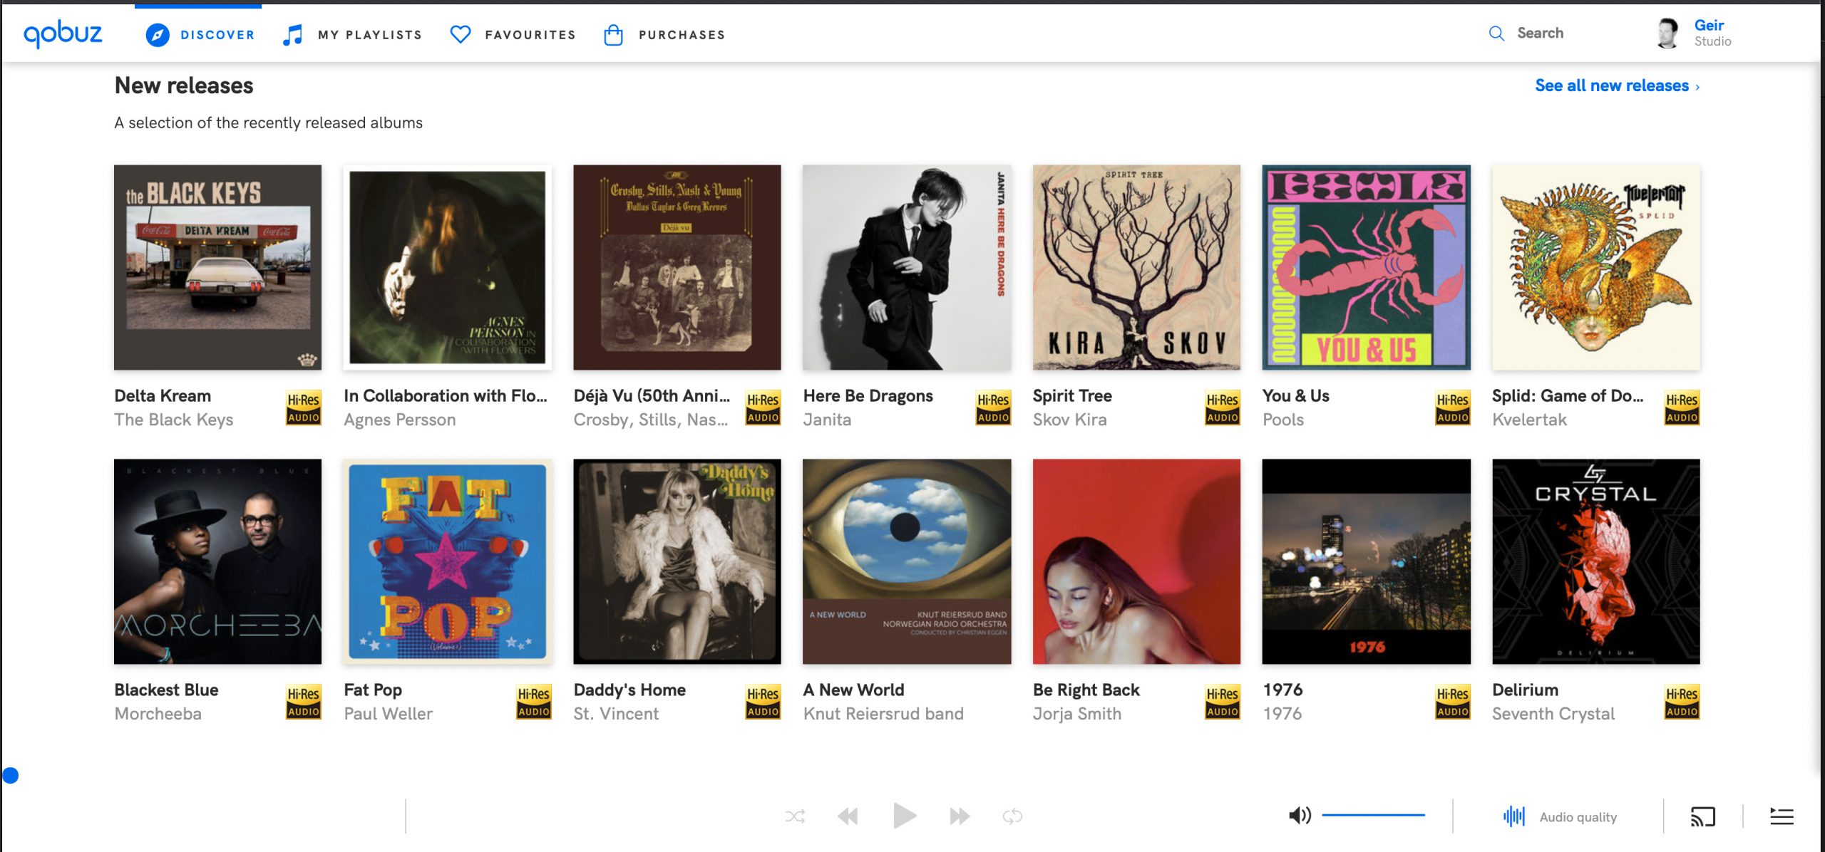
Task: Open the Favourites heart icon
Action: point(461,34)
